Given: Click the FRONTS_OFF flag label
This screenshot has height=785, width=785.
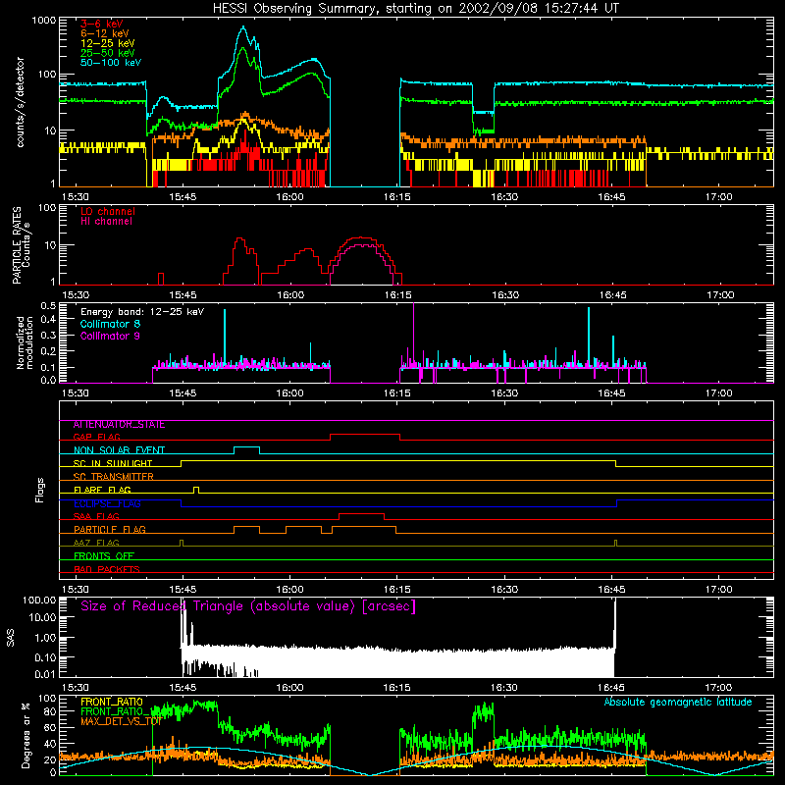Looking at the screenshot, I should click(x=104, y=556).
